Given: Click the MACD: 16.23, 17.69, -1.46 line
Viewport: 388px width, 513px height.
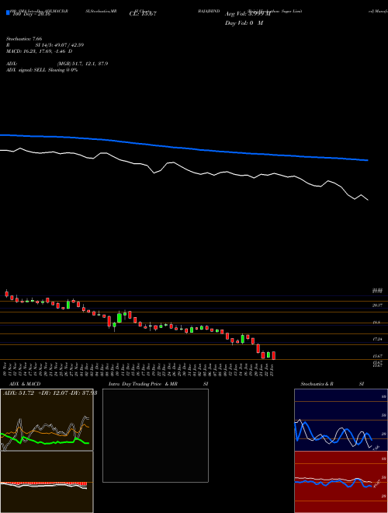Looking at the screenshot, I should [x=40, y=51].
